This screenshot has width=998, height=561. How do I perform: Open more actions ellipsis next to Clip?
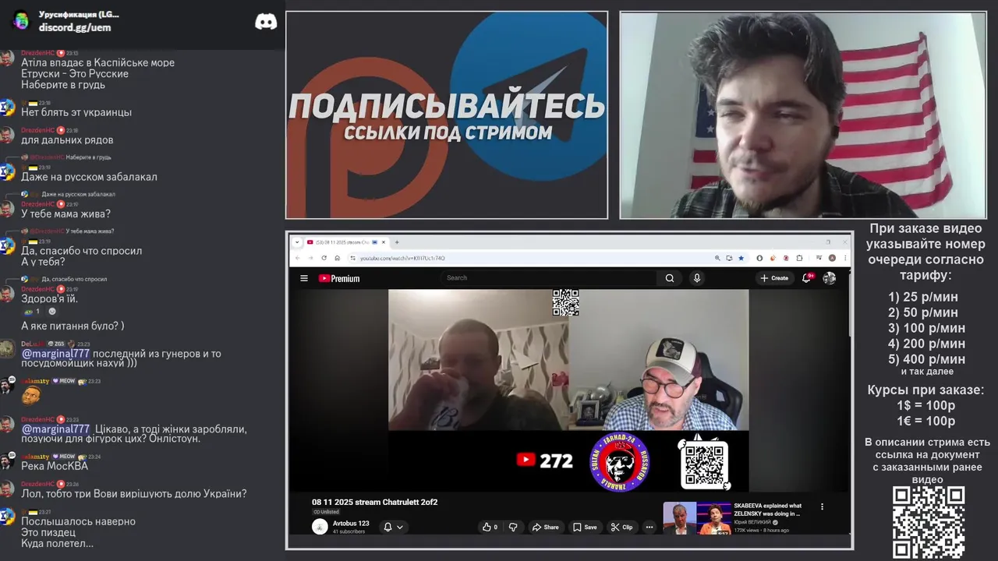tap(649, 527)
